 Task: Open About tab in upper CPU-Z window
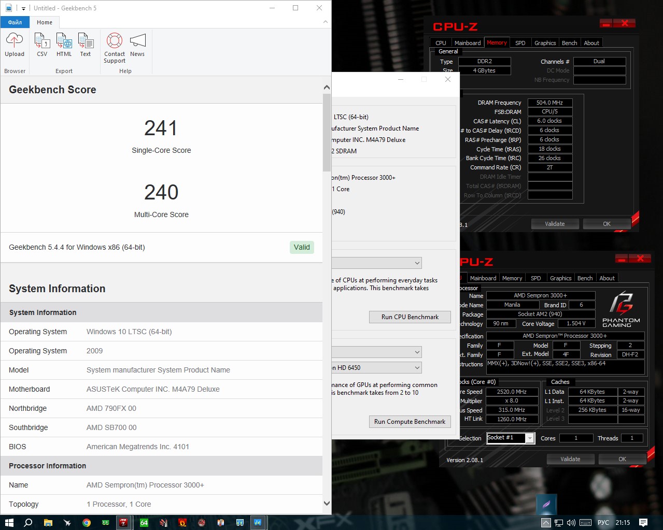(591, 43)
